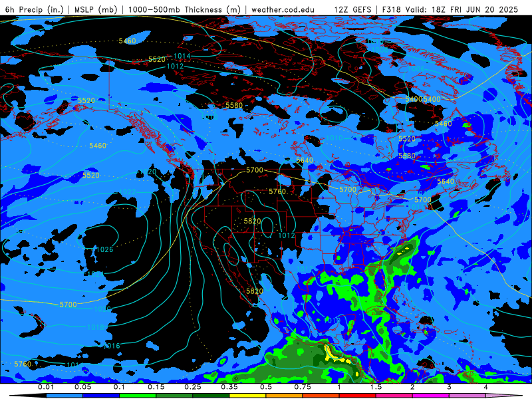Click the 5580 label above the 1010 isobar
The width and height of the screenshot is (532, 399).
click(234, 106)
